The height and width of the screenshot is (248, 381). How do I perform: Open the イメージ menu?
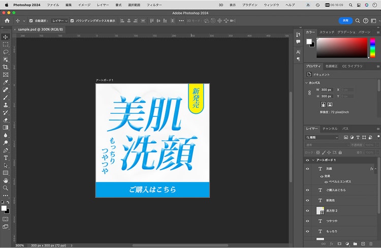pyautogui.click(x=84, y=5)
